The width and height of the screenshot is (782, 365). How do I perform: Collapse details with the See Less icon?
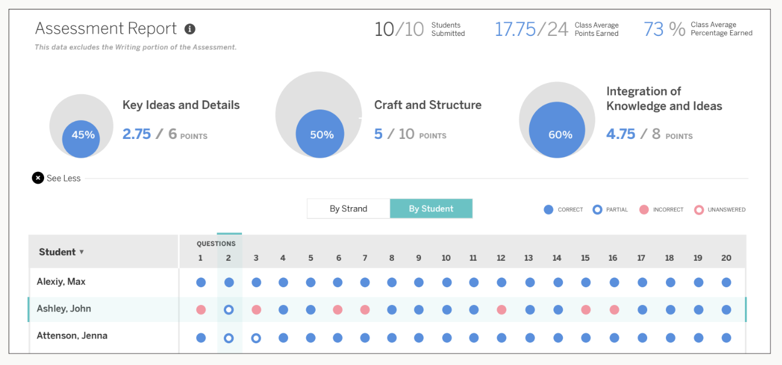point(38,178)
